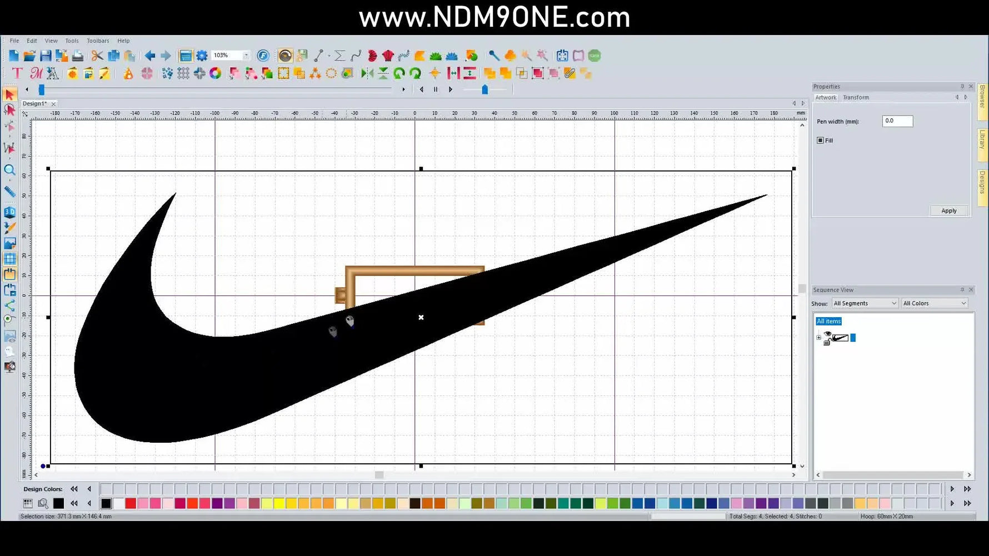The height and width of the screenshot is (556, 989).
Task: Click the circular blue F icon
Action: pyautogui.click(x=263, y=56)
